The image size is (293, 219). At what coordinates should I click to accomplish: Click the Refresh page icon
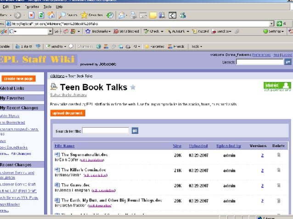[x=41, y=15]
